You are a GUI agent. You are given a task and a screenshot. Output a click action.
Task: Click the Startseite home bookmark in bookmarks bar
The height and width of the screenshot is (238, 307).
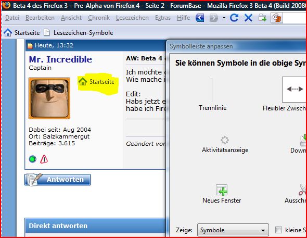22,32
